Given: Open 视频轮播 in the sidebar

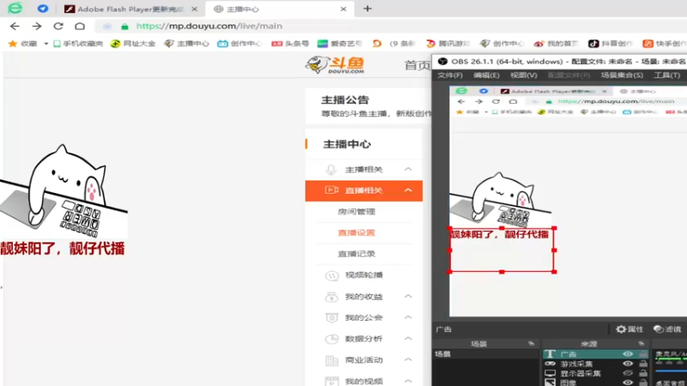Looking at the screenshot, I should point(363,274).
